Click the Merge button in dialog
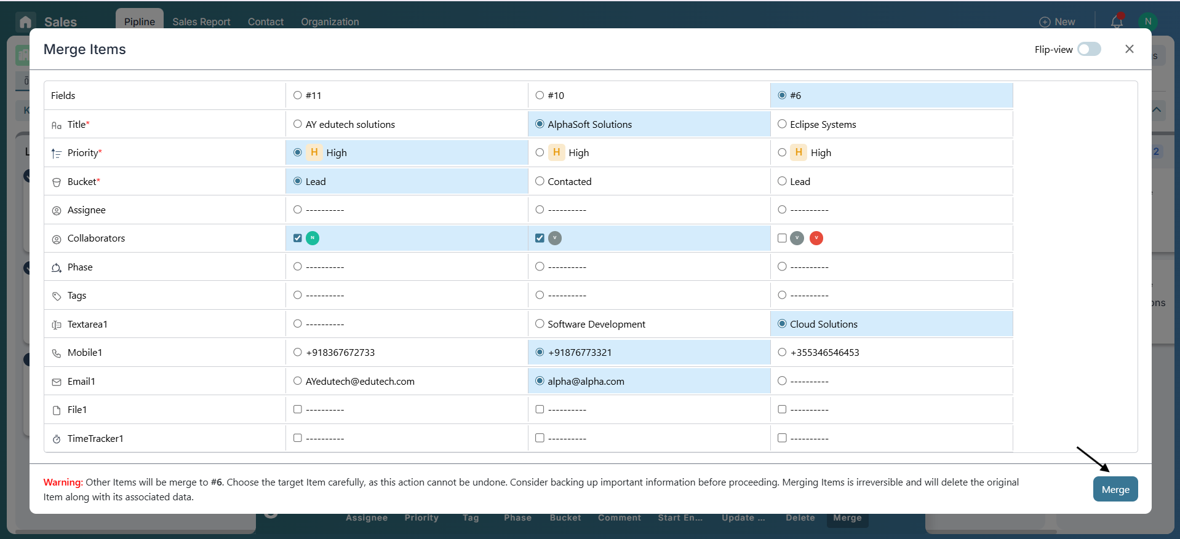The width and height of the screenshot is (1180, 539). (x=1115, y=489)
